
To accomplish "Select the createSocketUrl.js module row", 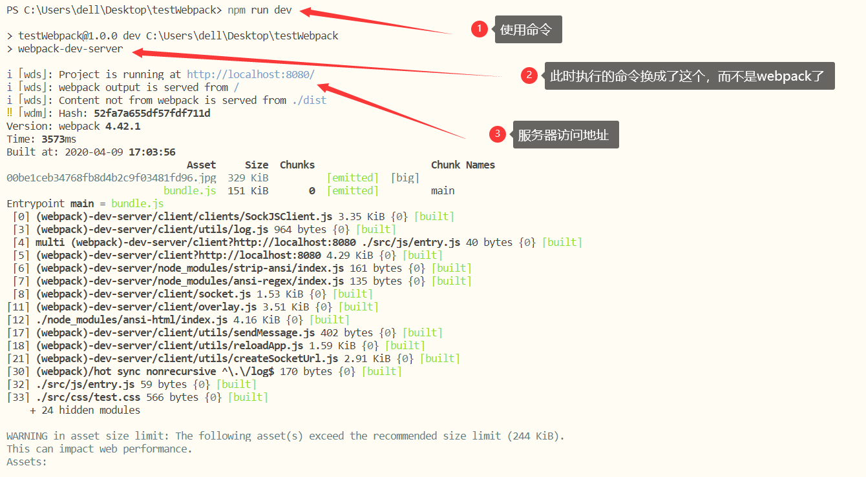I will tap(233, 358).
